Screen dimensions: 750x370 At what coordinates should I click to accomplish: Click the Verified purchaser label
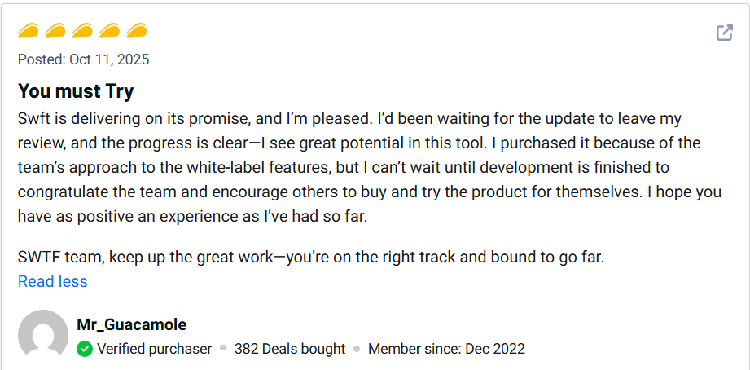click(154, 349)
